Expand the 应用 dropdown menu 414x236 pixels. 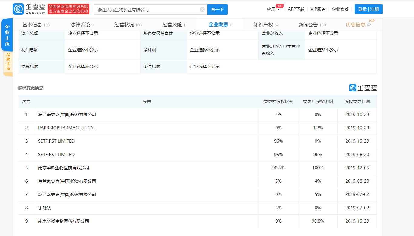tap(273, 9)
